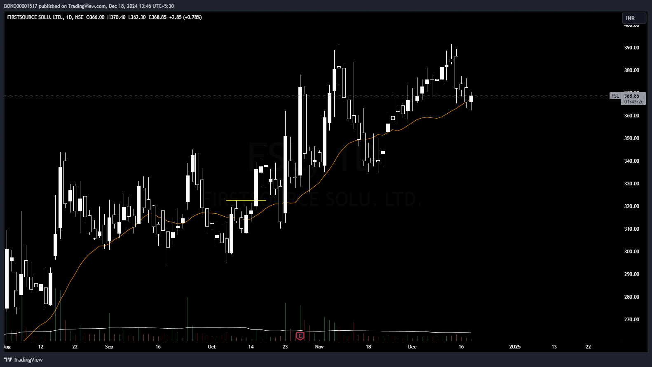
Task: Click the 300.00 price axis label
Action: click(631, 252)
